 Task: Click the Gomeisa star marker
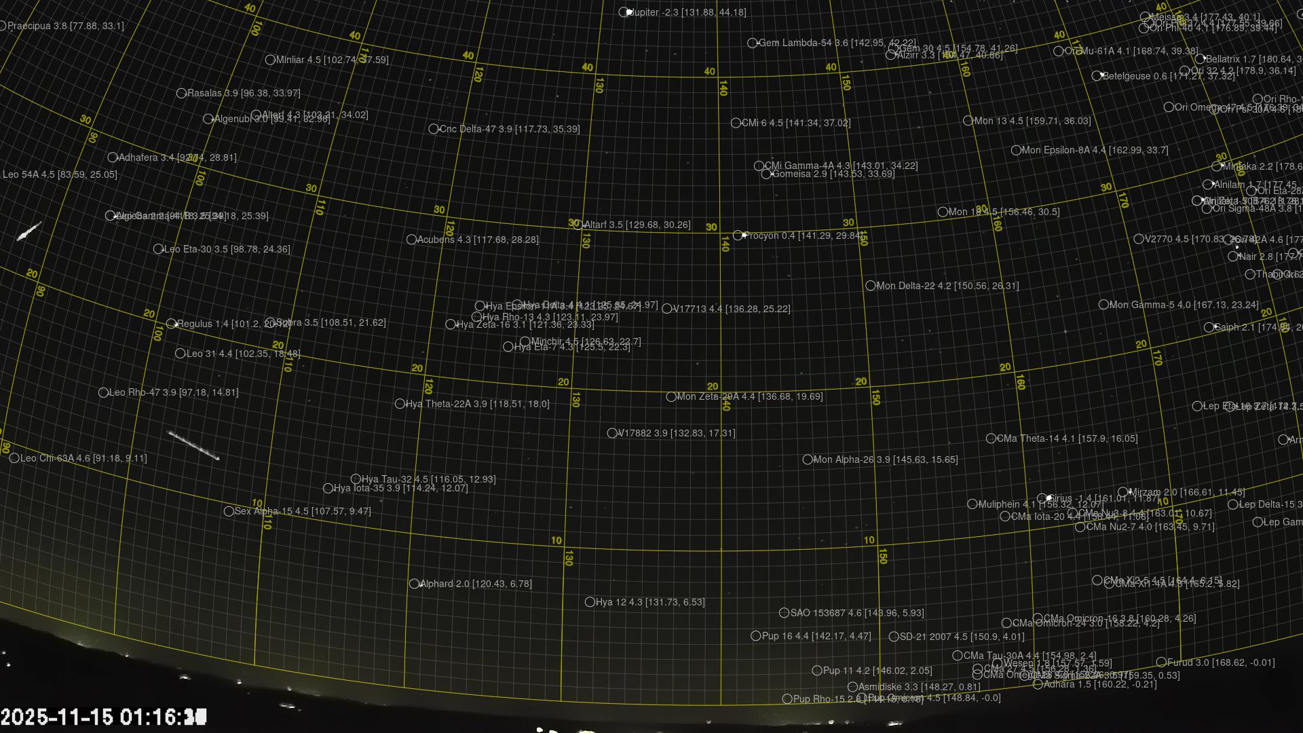point(766,174)
